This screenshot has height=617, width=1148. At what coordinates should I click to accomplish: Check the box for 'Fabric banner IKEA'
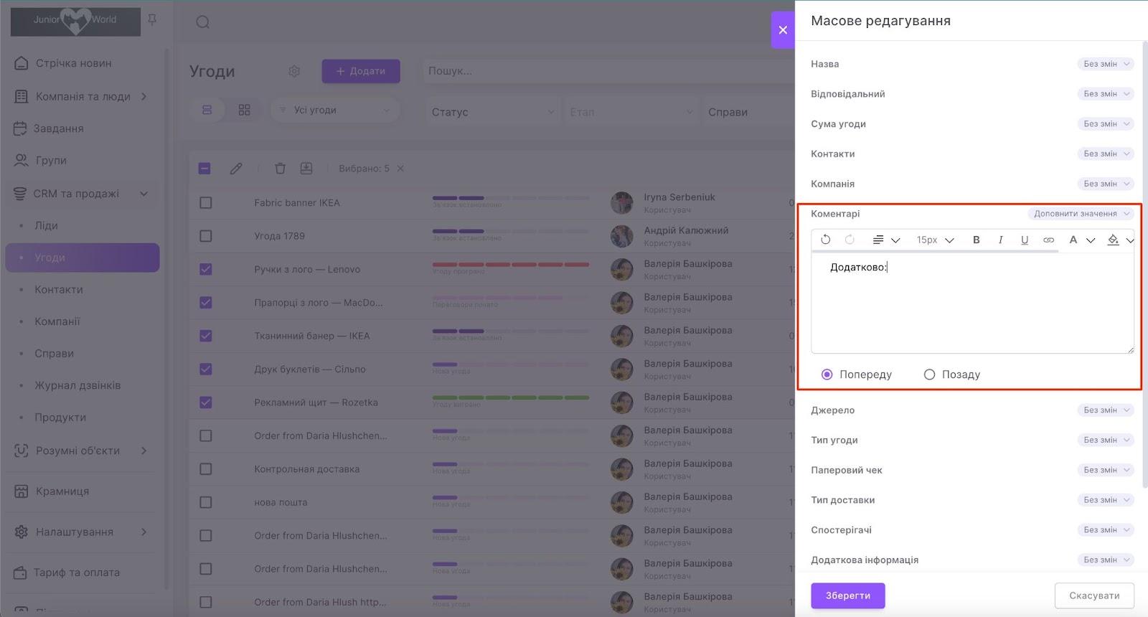click(206, 203)
